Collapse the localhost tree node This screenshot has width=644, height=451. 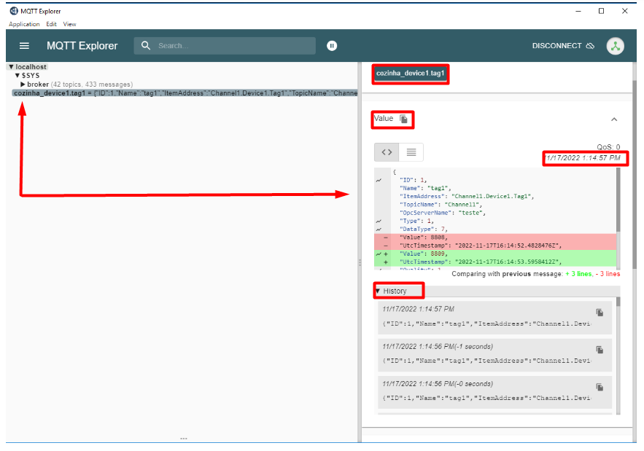(12, 67)
